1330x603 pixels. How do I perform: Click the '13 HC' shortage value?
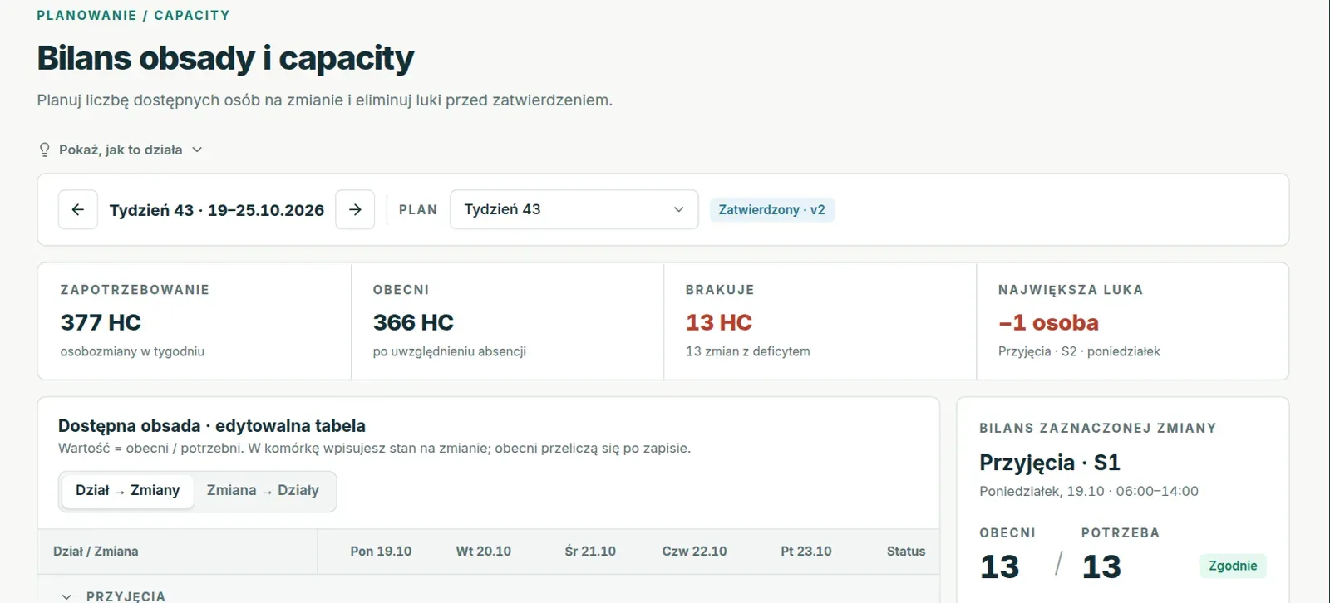[719, 322]
